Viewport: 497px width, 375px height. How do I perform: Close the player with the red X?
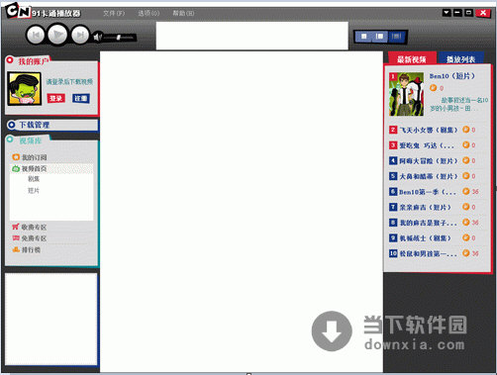[483, 13]
